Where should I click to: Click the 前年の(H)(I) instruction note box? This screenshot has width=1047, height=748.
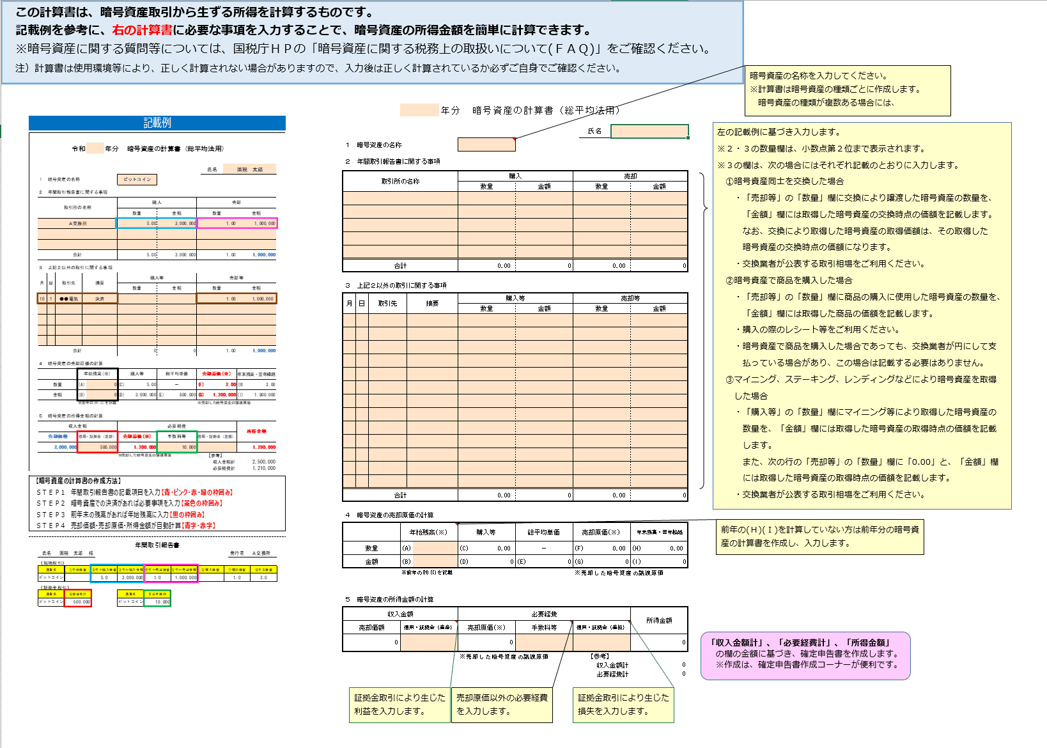tap(819, 536)
